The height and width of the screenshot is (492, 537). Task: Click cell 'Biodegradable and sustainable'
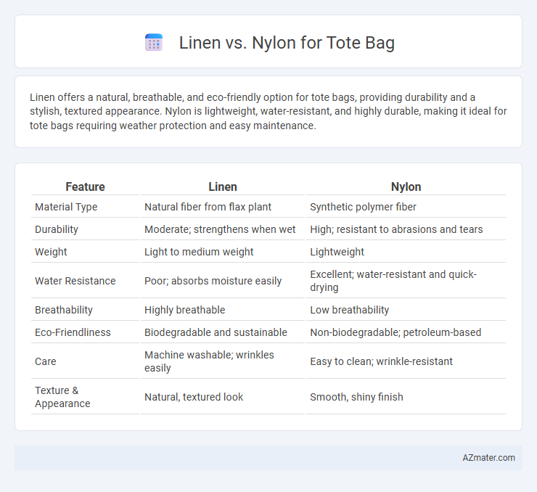point(216,332)
